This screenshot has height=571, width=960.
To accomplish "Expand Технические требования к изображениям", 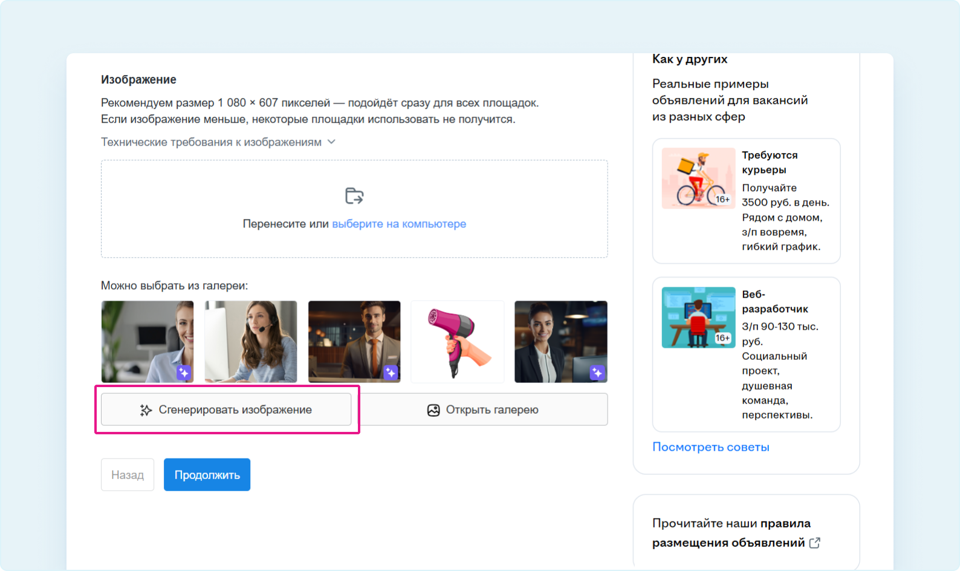I will 218,142.
